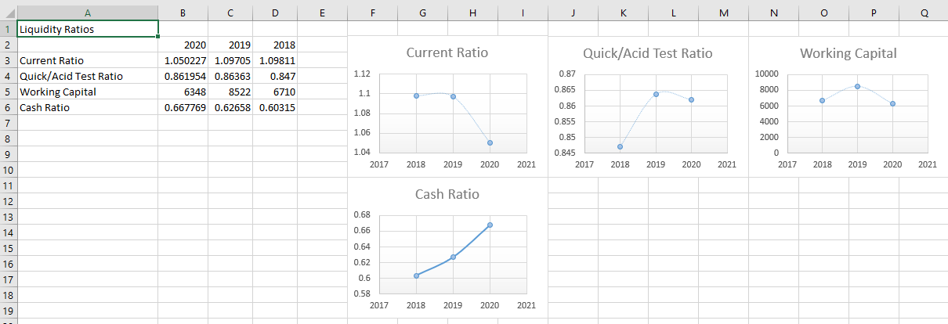Click the Working Capital chart title
This screenshot has width=948, height=324.
coord(848,53)
